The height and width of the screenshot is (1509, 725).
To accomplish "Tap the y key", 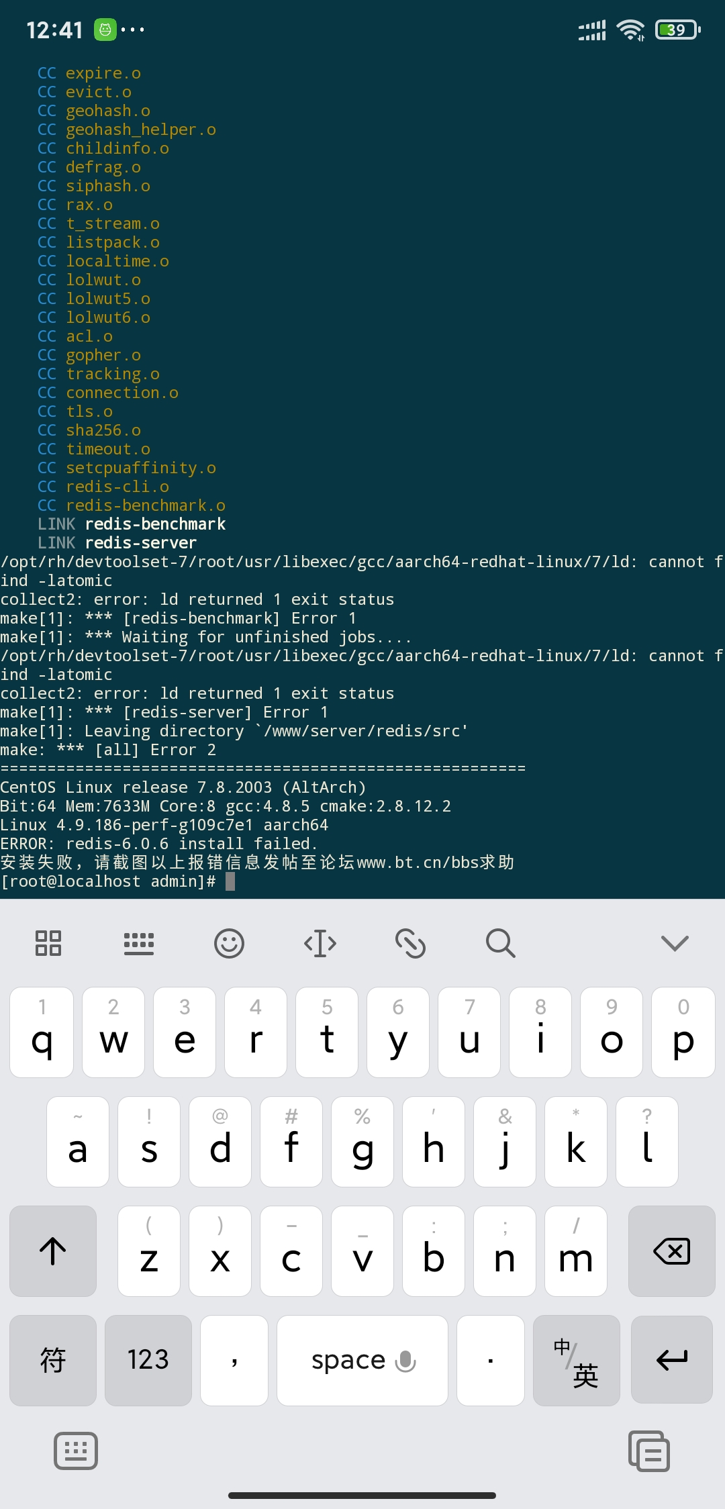I will (398, 1032).
